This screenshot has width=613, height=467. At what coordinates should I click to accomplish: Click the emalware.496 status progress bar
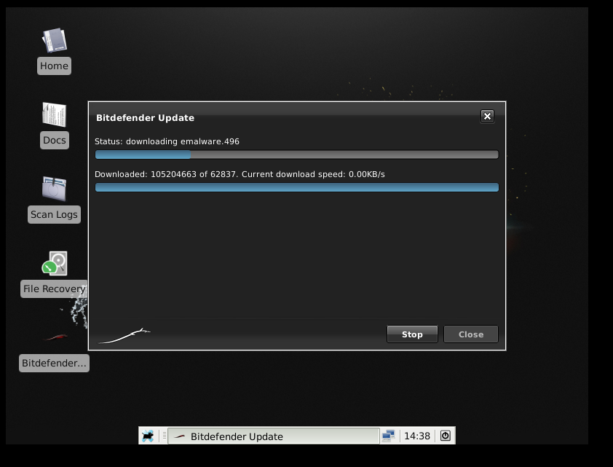pyautogui.click(x=297, y=154)
